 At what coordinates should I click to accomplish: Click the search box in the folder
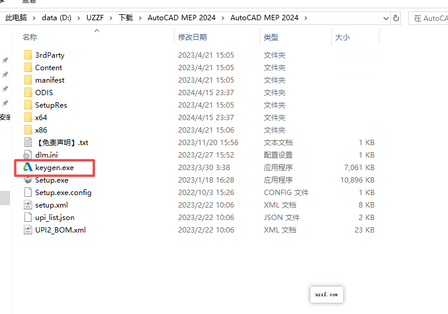[x=429, y=18]
